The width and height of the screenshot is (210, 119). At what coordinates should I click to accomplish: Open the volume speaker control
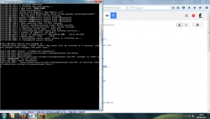193,116
